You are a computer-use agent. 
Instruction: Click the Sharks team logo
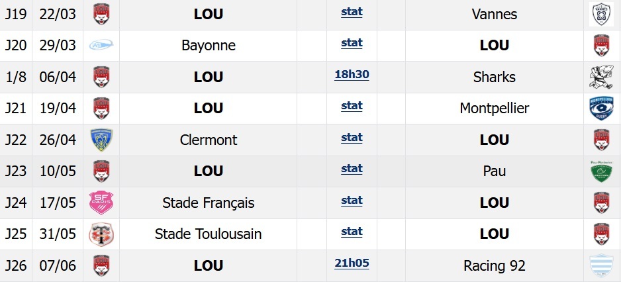(x=601, y=77)
